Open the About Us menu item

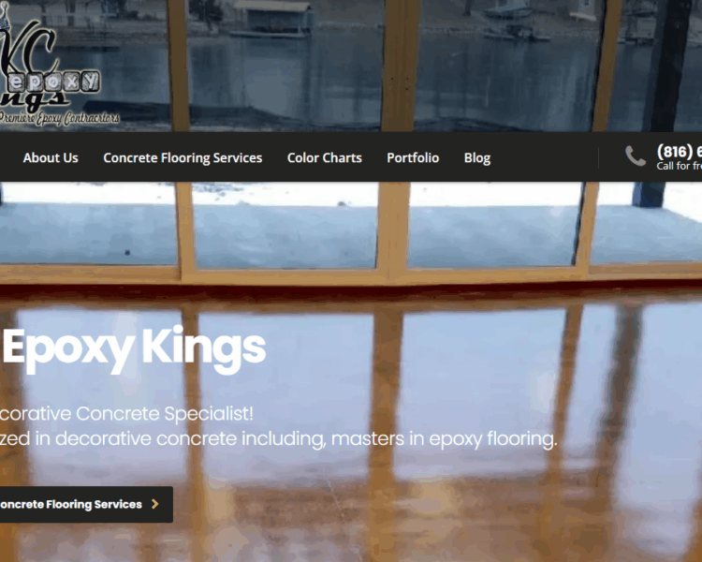pos(51,157)
